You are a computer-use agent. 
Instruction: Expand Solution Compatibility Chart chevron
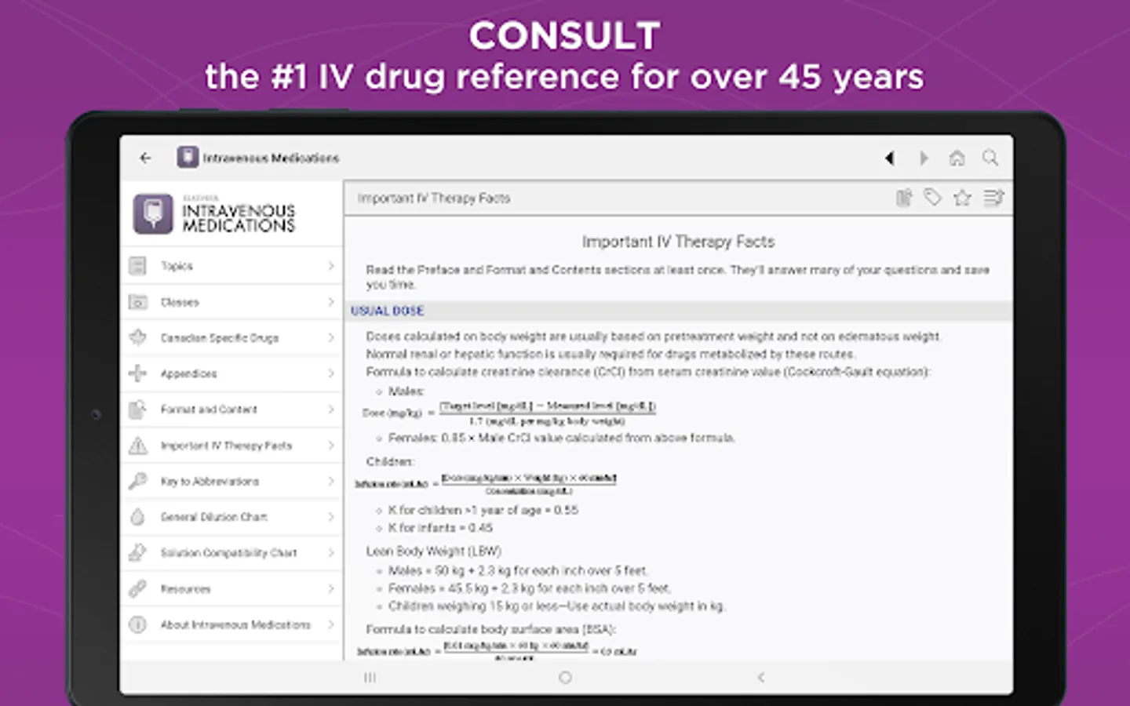(331, 552)
